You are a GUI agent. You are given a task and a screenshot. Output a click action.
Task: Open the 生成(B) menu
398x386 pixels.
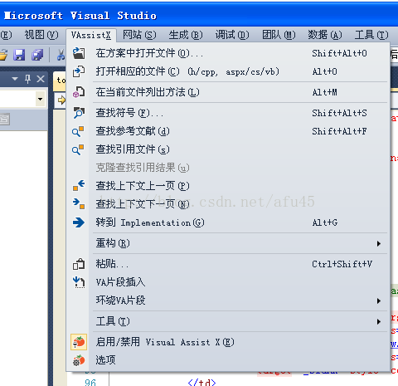coord(186,35)
